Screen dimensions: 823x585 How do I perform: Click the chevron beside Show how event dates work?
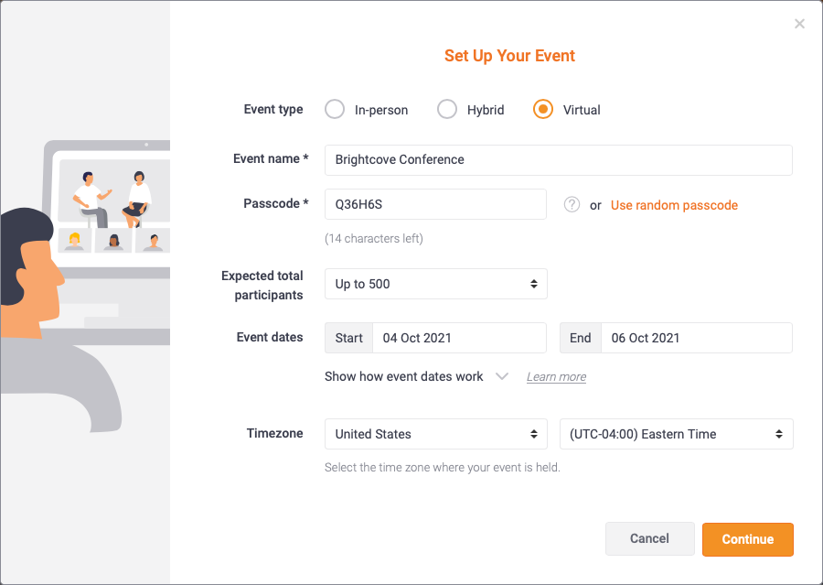pos(502,376)
